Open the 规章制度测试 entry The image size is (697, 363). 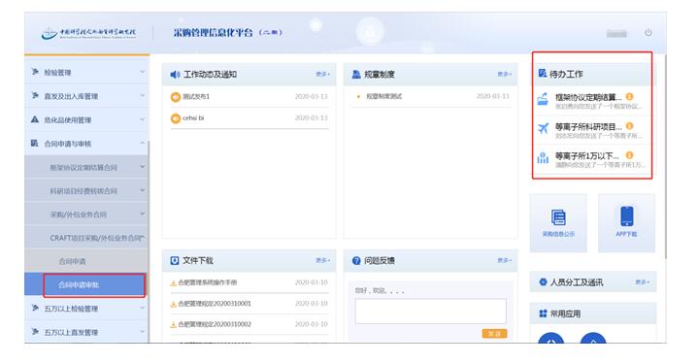pyautogui.click(x=384, y=96)
